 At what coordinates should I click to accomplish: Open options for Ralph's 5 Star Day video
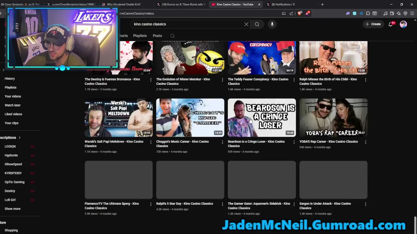pos(222,204)
